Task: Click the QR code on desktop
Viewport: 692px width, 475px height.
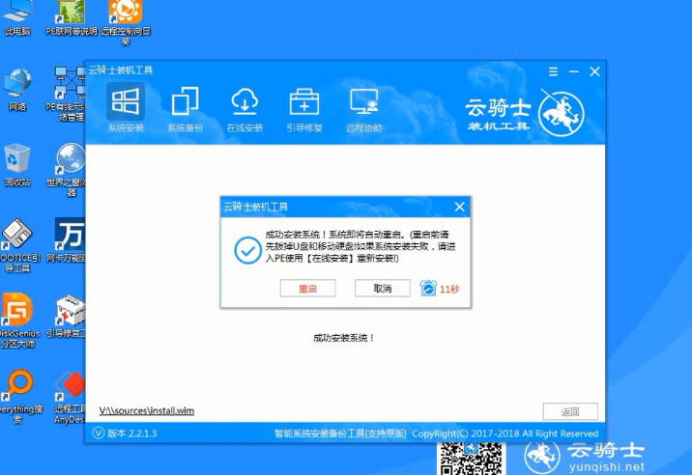Action: pos(472,459)
